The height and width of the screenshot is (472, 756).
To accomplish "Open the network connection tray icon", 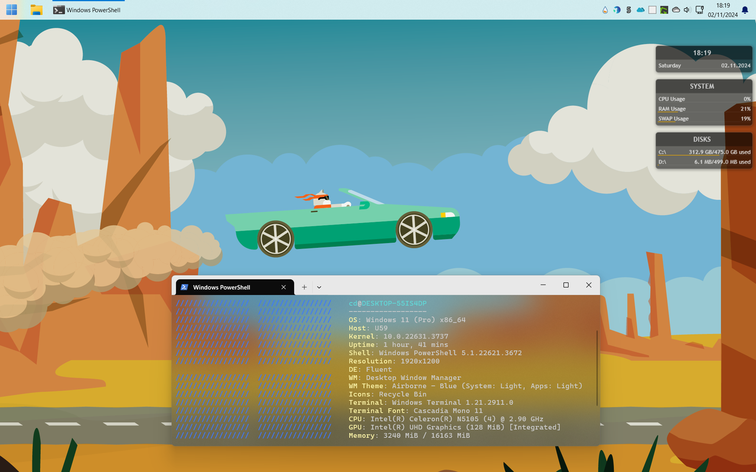I will click(x=699, y=10).
